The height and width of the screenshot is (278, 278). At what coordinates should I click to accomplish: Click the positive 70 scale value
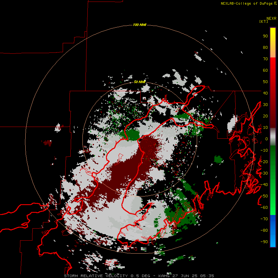coord(265,59)
